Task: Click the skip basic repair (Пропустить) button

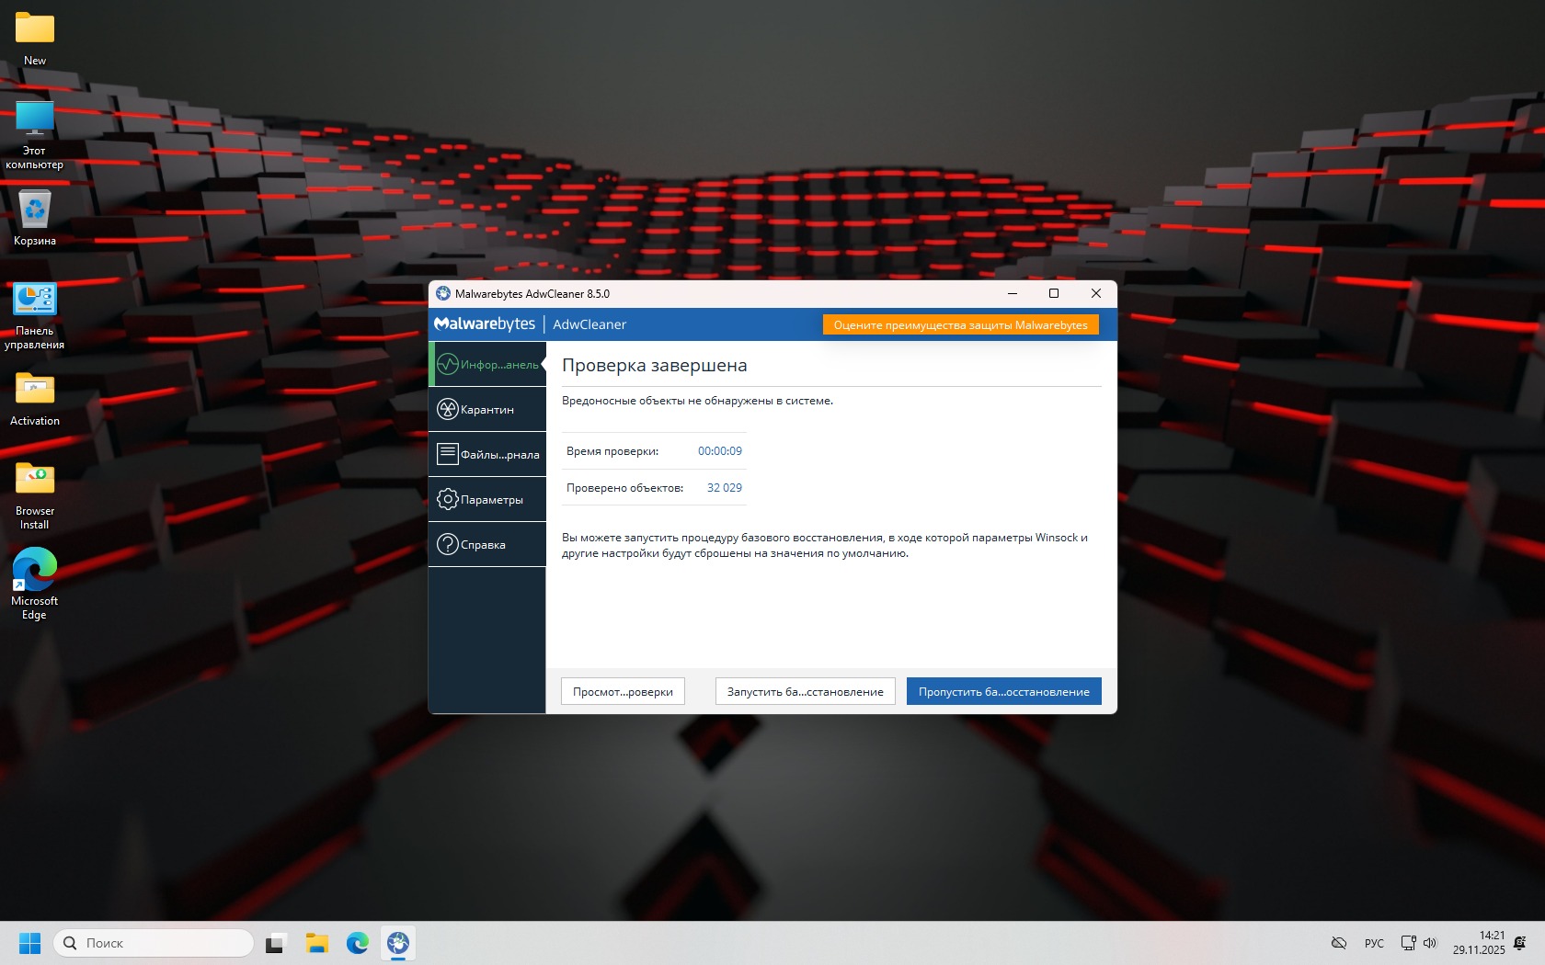Action: click(1003, 692)
